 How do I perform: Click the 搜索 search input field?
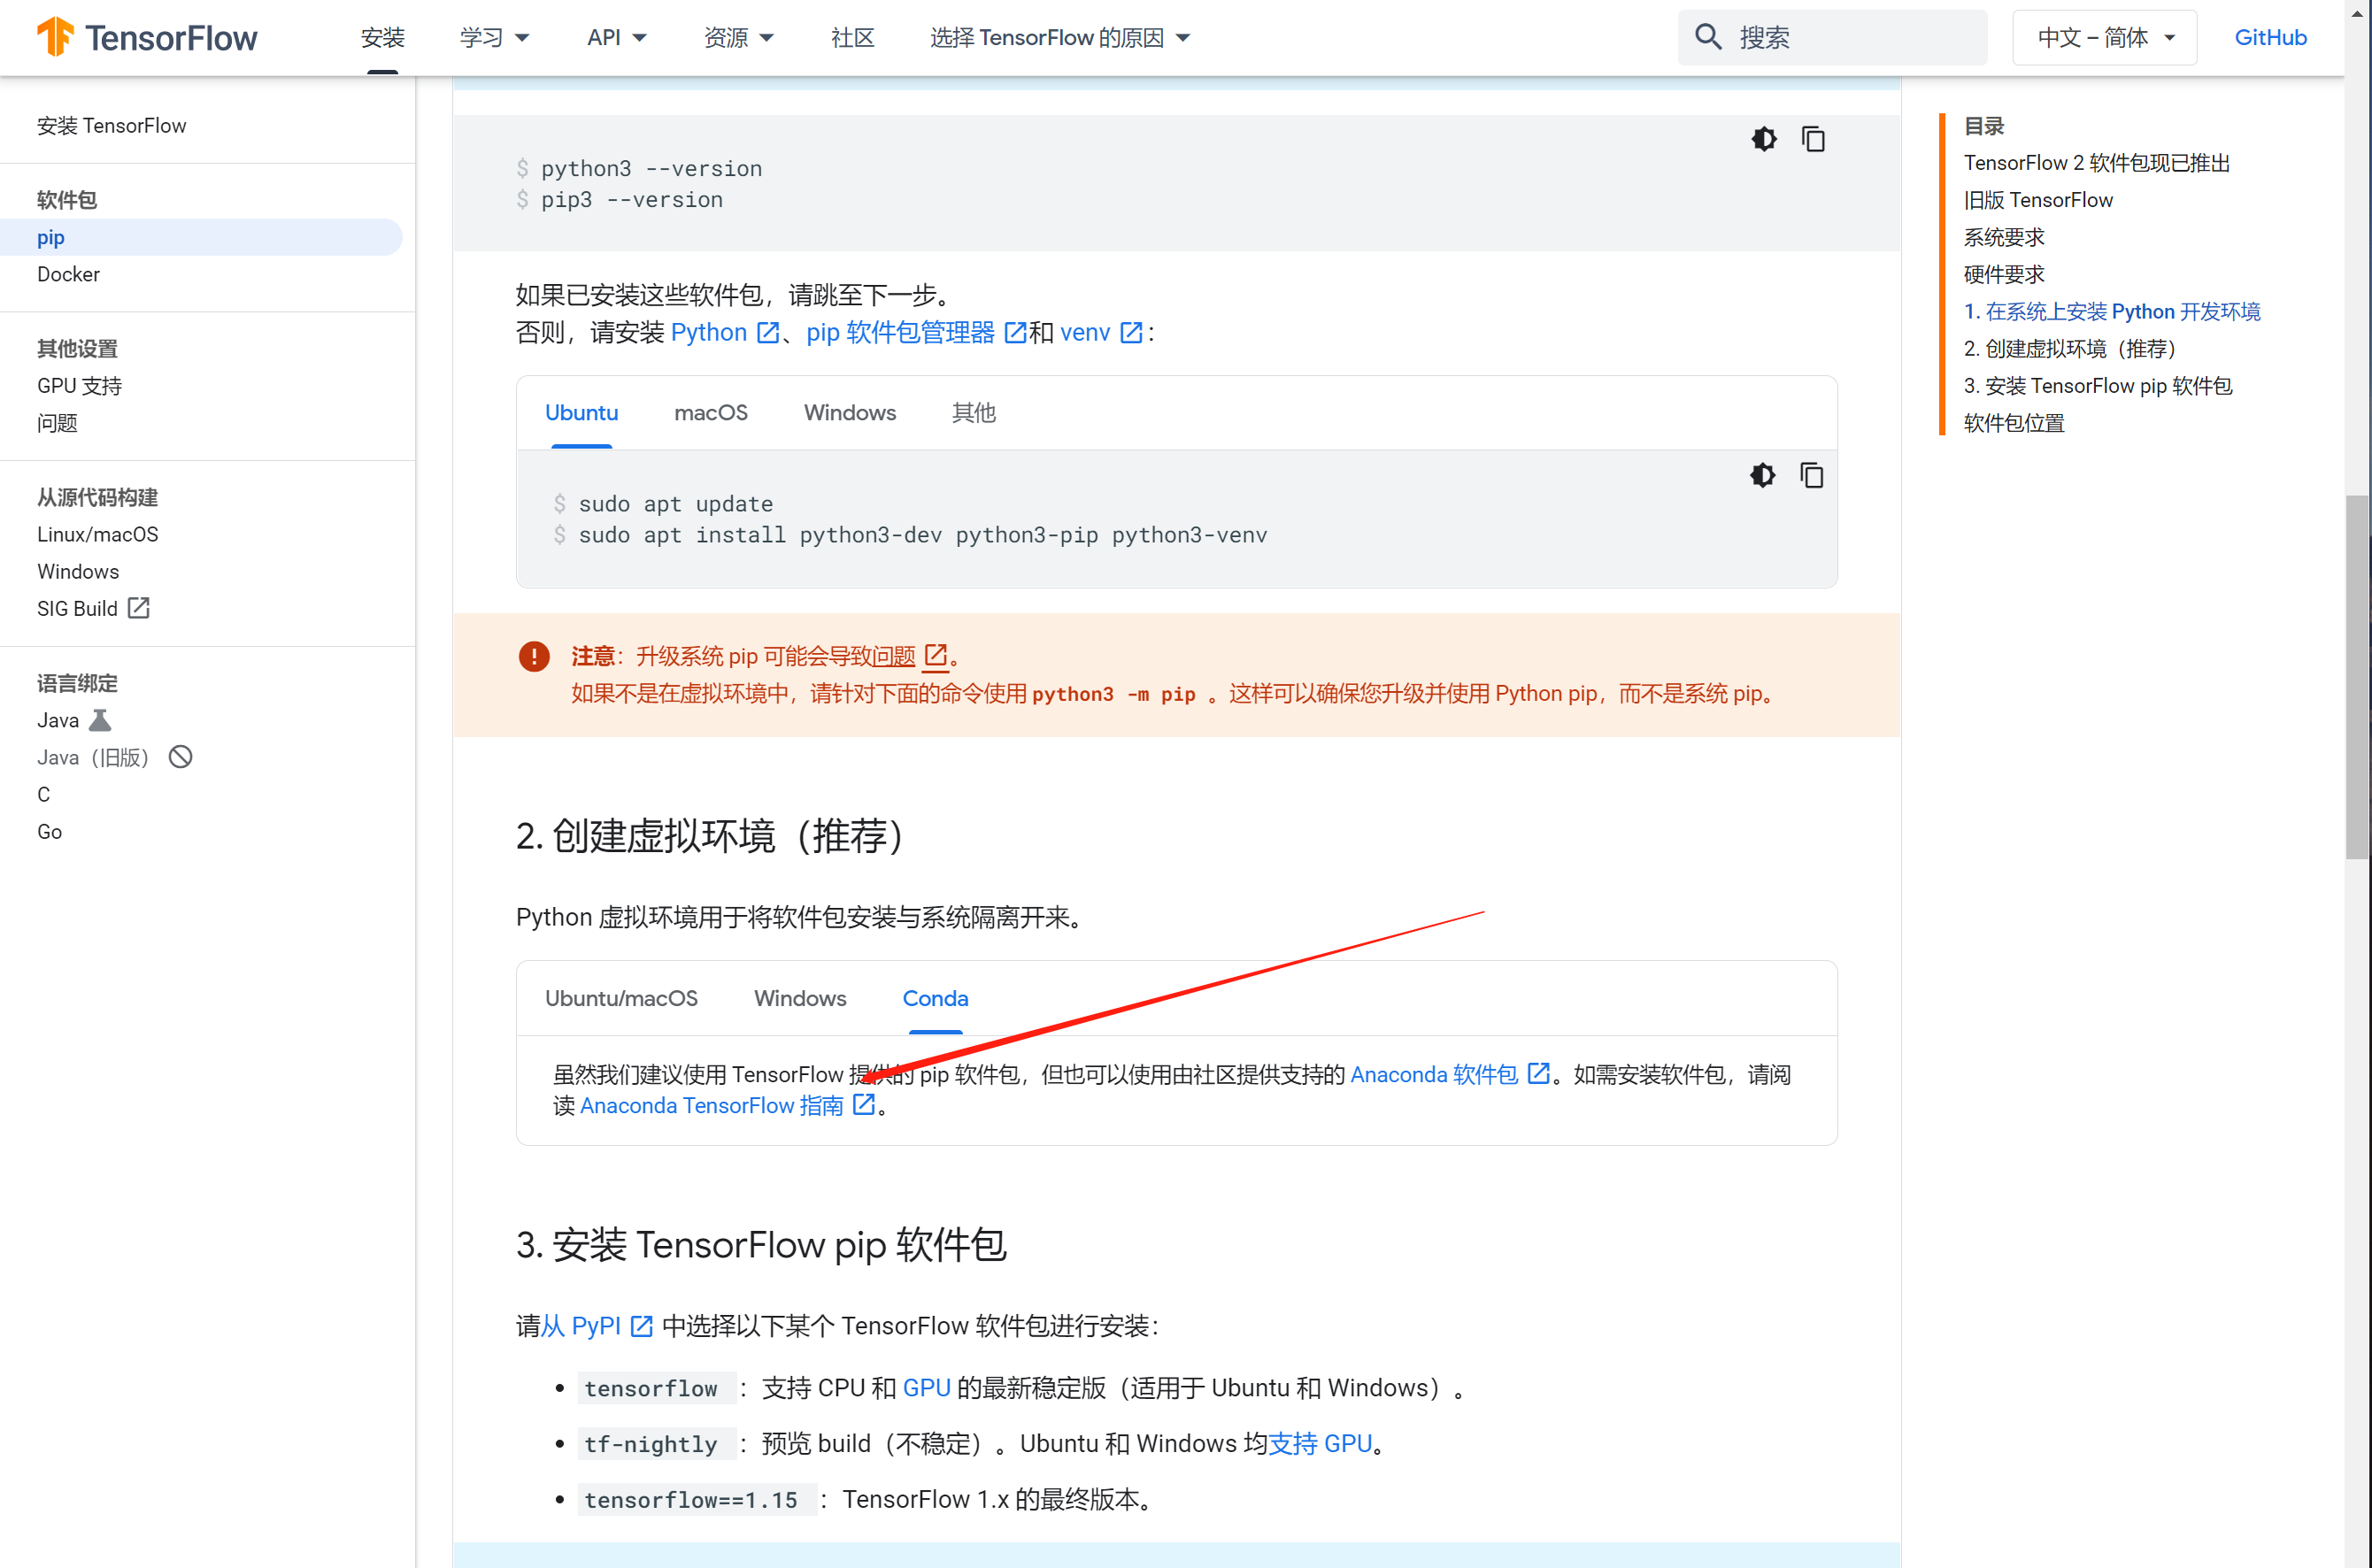[1850, 37]
